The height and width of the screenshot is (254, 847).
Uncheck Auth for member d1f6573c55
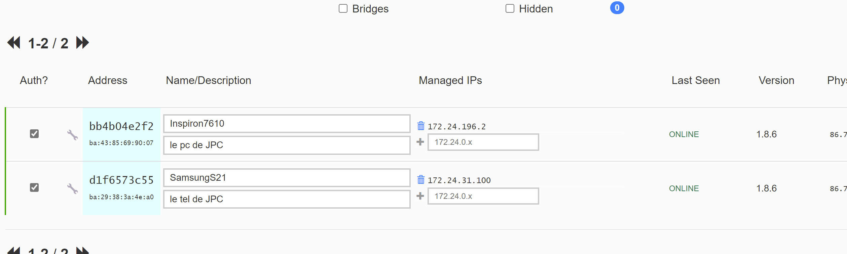pos(34,187)
